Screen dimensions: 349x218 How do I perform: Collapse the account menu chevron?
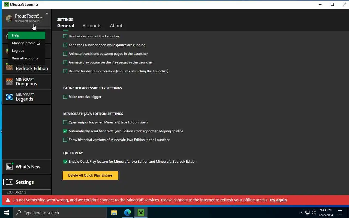[x=47, y=14]
